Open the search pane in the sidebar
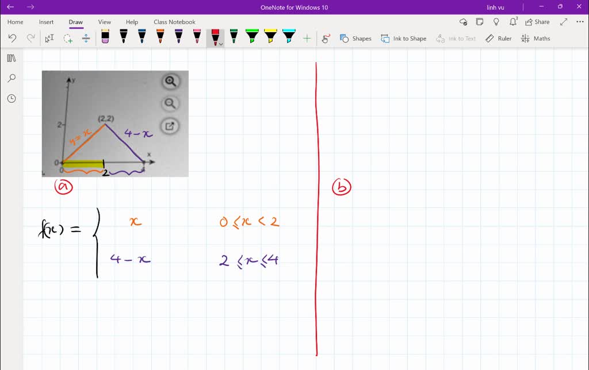 click(x=12, y=78)
